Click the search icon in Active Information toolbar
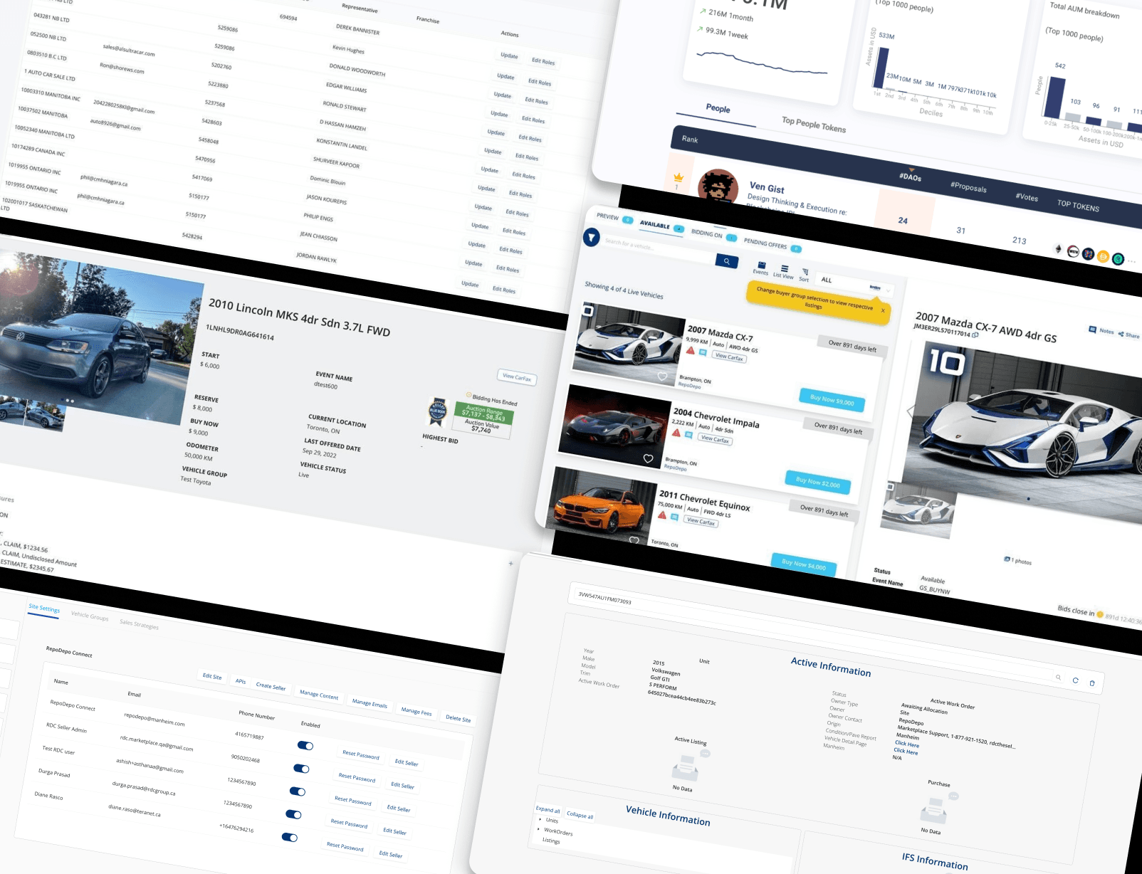1142x874 pixels. 1058,678
